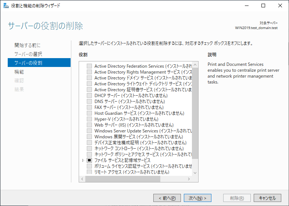
Task: Toggle the DHCP サーバー checkbox
Action: pyautogui.click(x=89, y=96)
